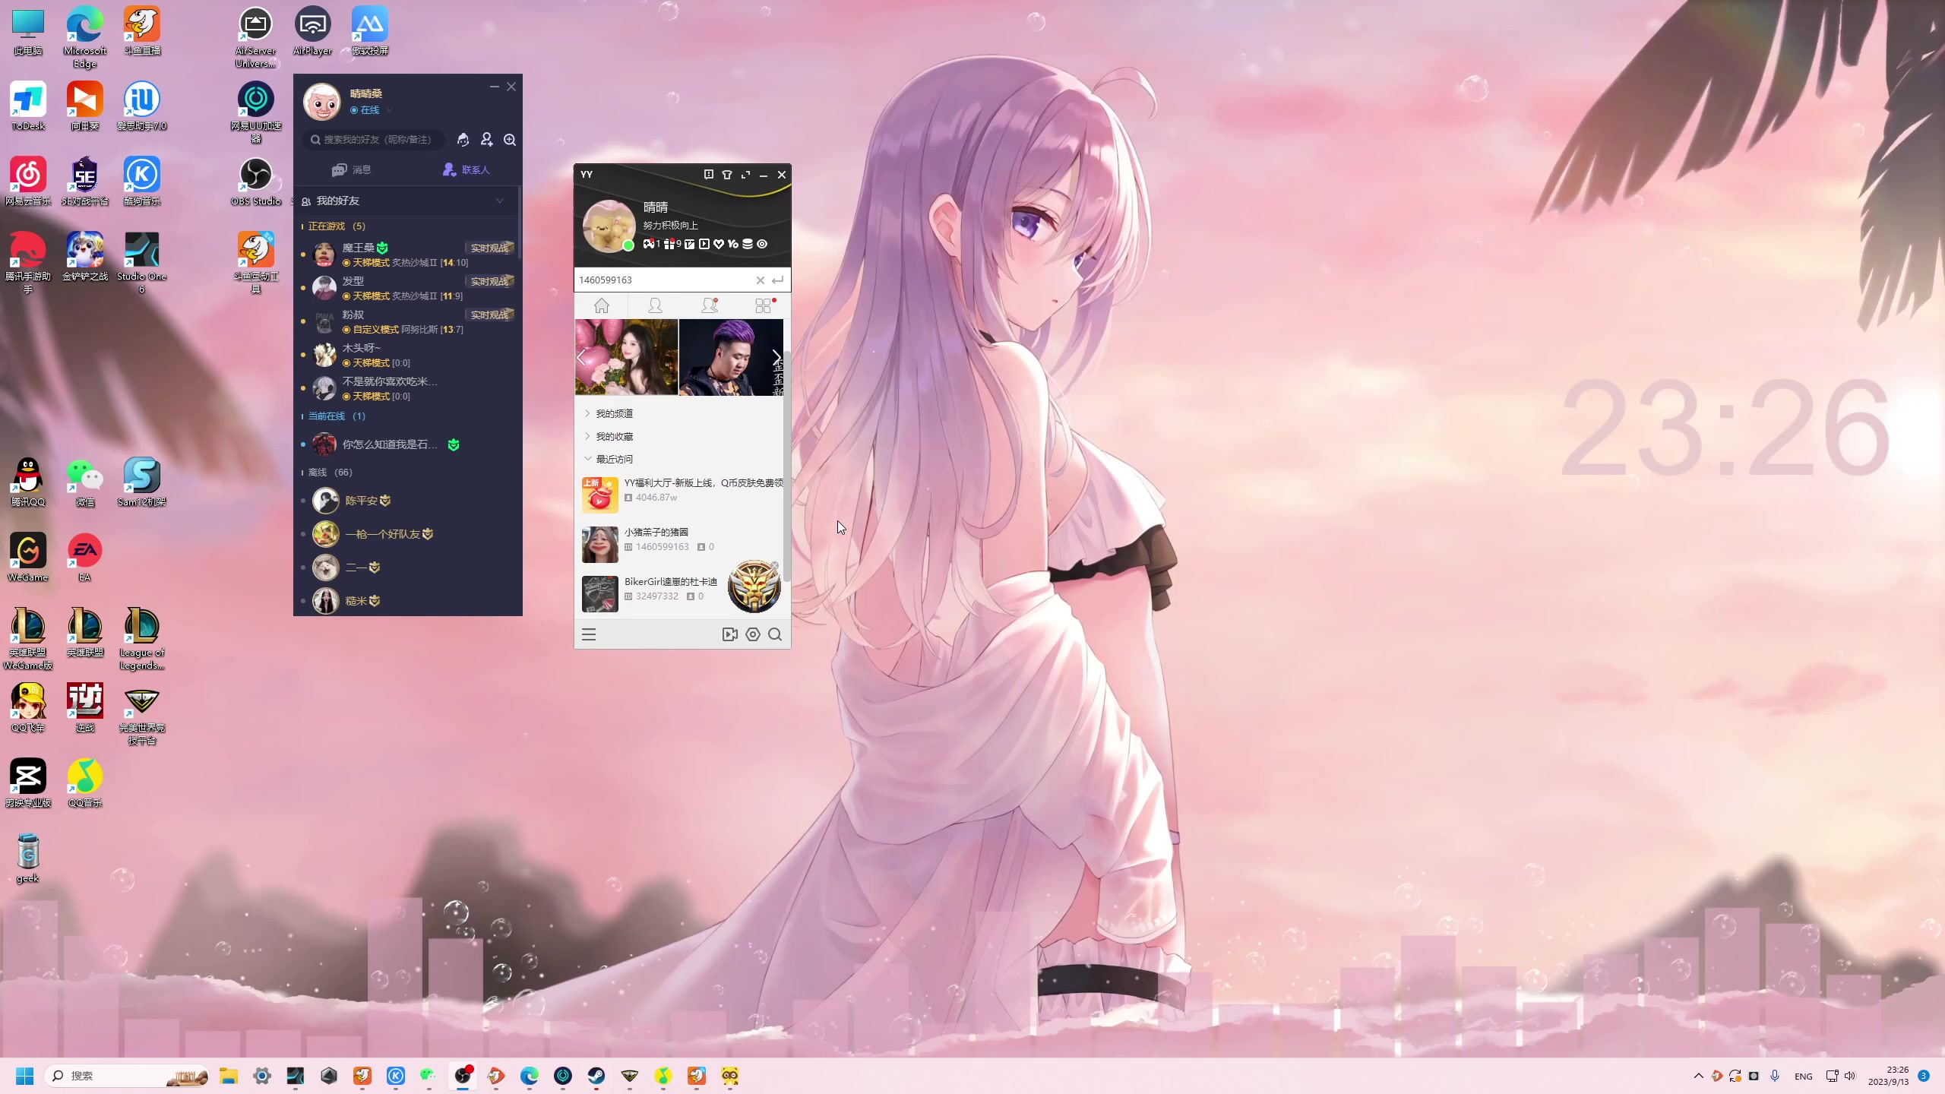Click the add friend icon in friends panel
The height and width of the screenshot is (1094, 1945).
tap(486, 140)
